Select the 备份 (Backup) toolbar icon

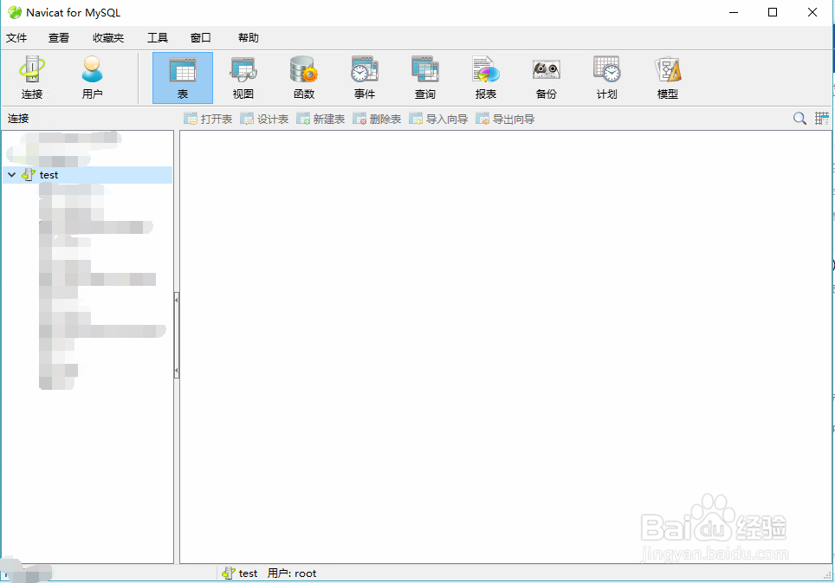point(547,78)
